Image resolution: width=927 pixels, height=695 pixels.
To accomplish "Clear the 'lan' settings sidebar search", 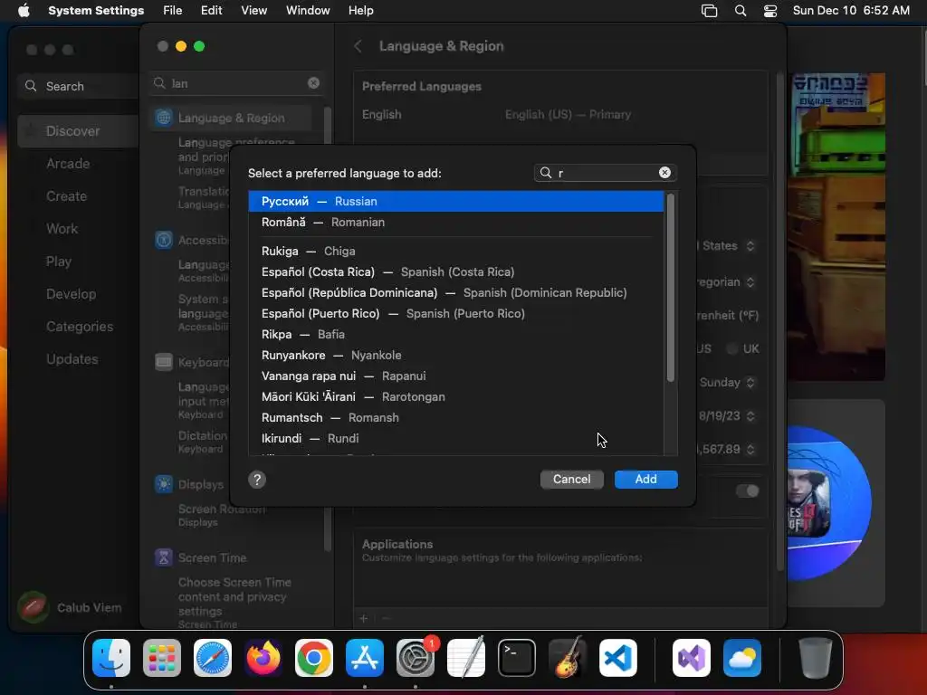I will click(313, 83).
